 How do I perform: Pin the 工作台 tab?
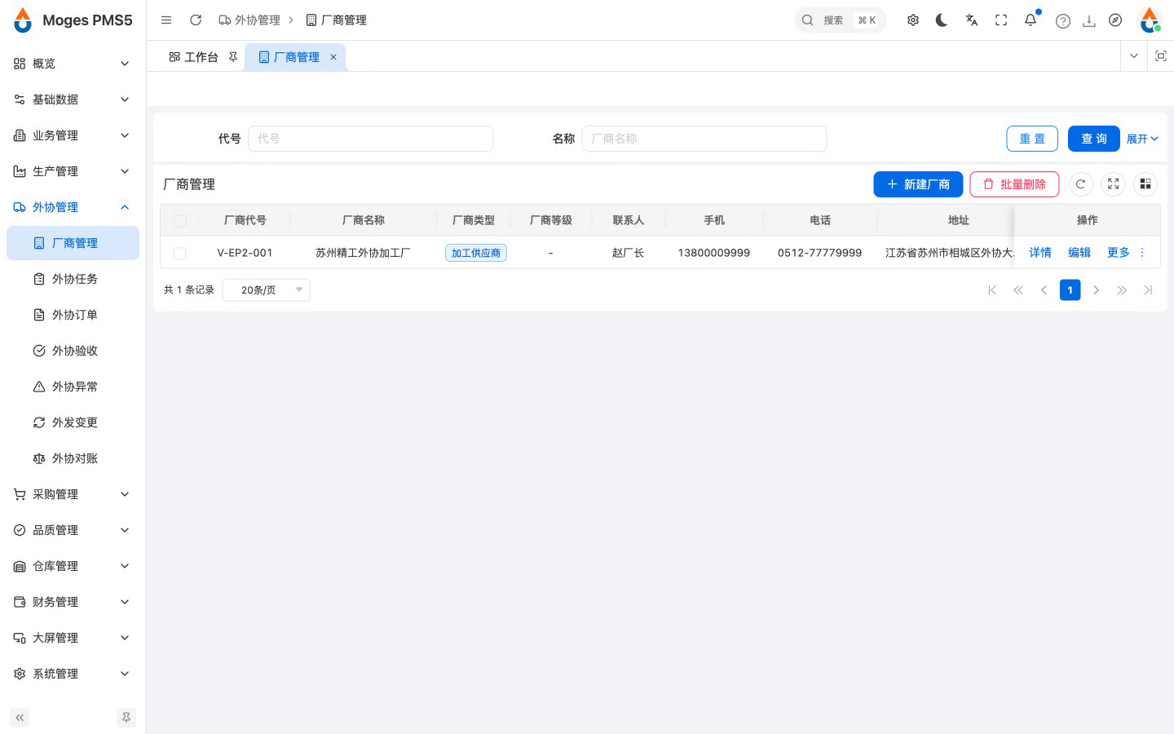click(x=233, y=57)
